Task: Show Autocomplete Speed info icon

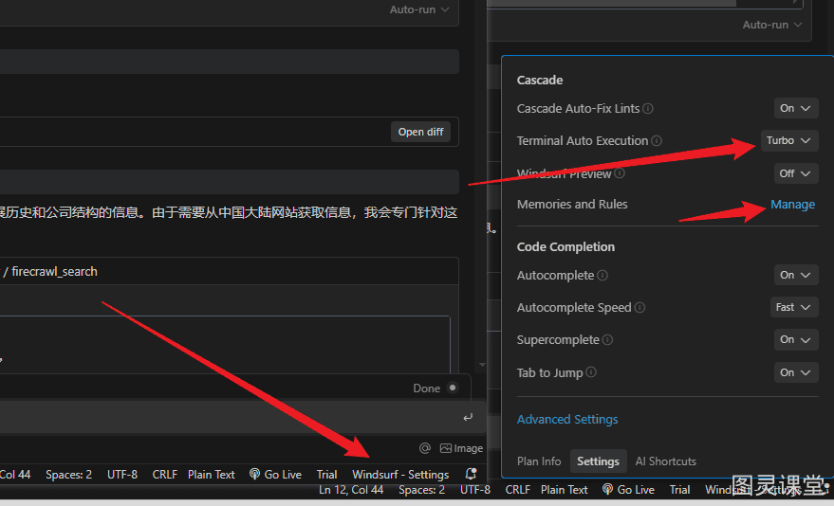Action: (x=639, y=307)
